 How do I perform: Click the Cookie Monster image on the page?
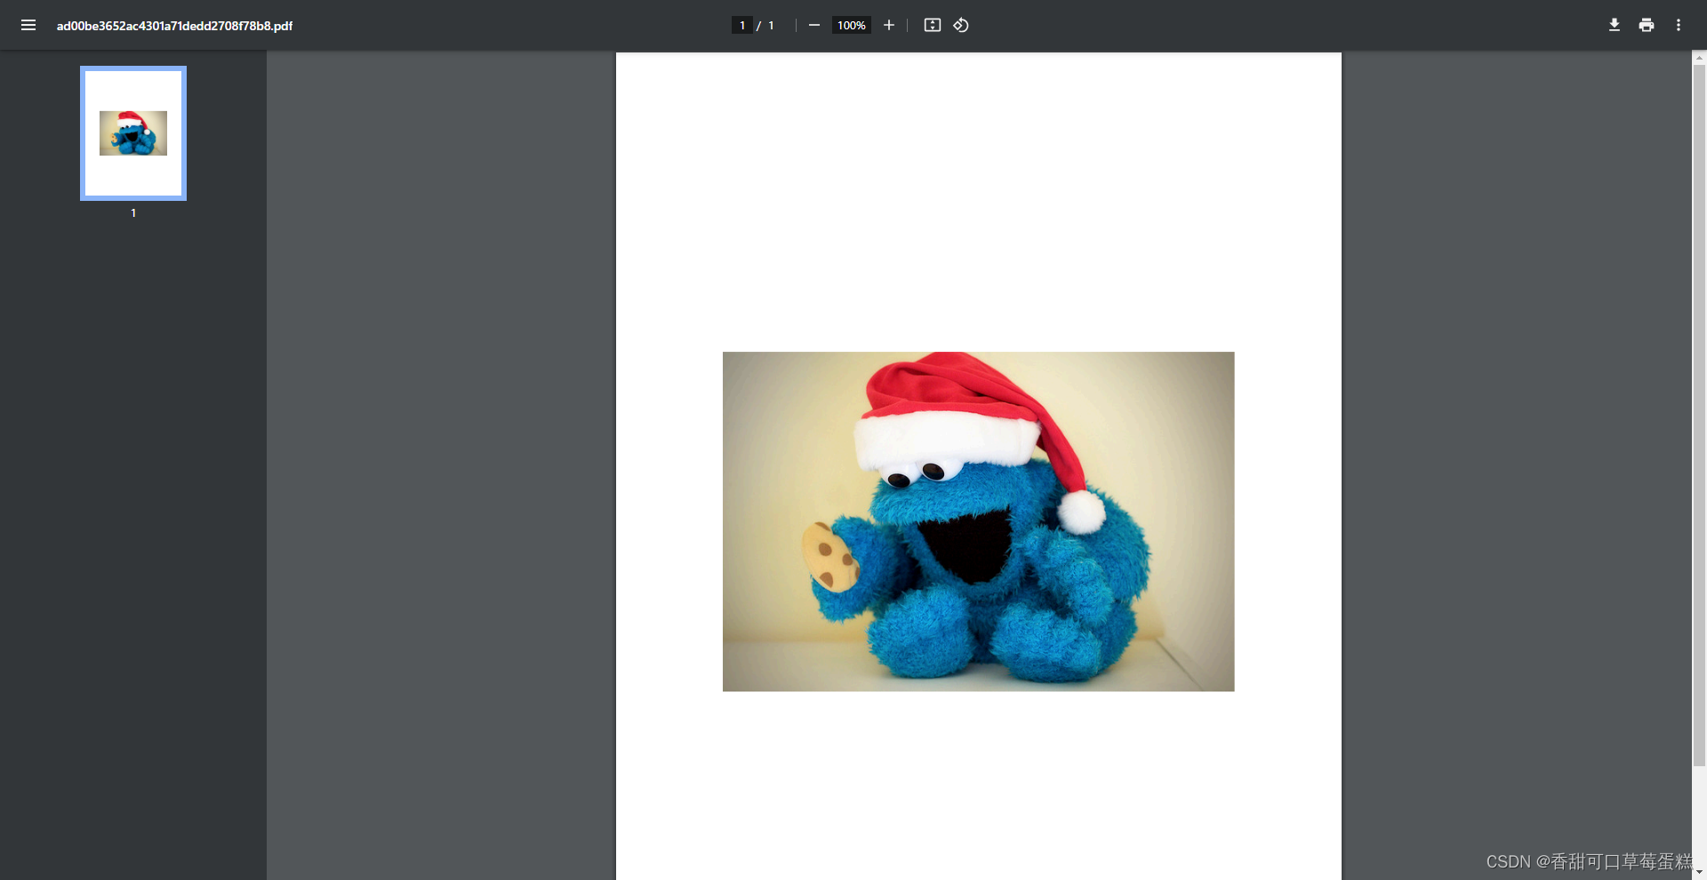point(978,522)
